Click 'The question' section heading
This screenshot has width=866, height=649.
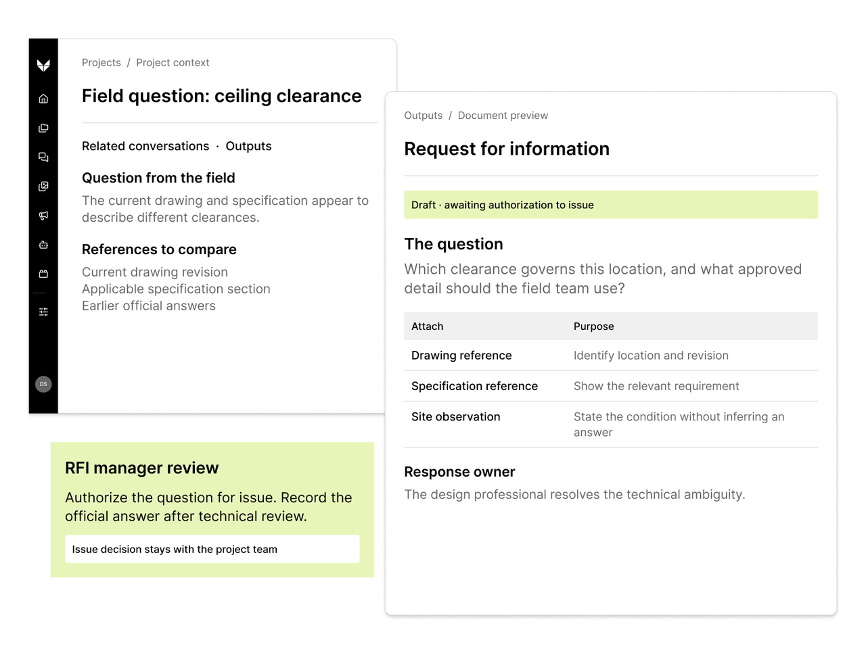tap(454, 244)
